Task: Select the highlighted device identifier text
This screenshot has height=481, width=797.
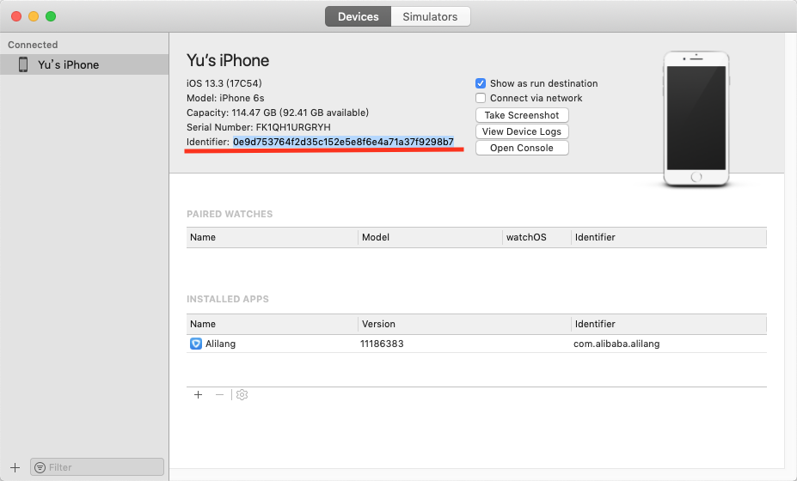Action: pos(344,142)
